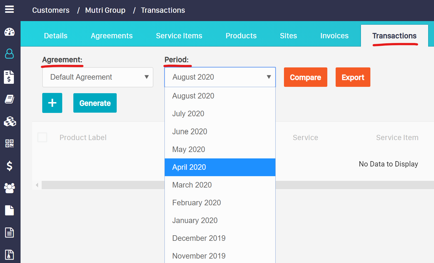Image resolution: width=434 pixels, height=263 pixels.
Task: Select the products cubes icon in sidebar
Action: tap(9, 121)
